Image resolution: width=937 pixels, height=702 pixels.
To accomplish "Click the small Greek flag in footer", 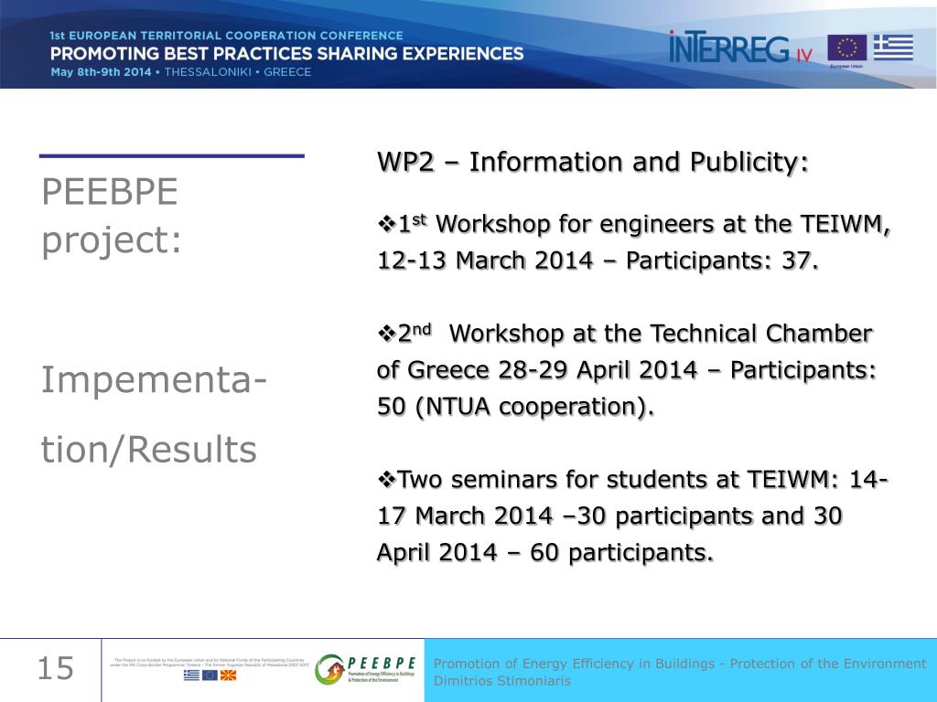I will click(x=191, y=675).
